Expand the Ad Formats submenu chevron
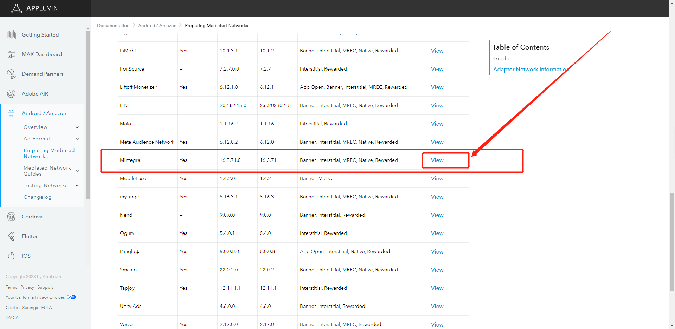The height and width of the screenshot is (329, 675). coord(77,139)
